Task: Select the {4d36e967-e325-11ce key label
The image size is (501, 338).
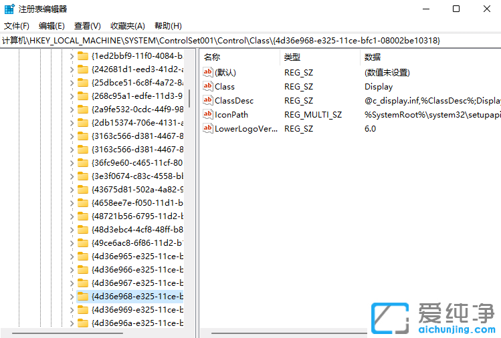Action: [x=137, y=283]
